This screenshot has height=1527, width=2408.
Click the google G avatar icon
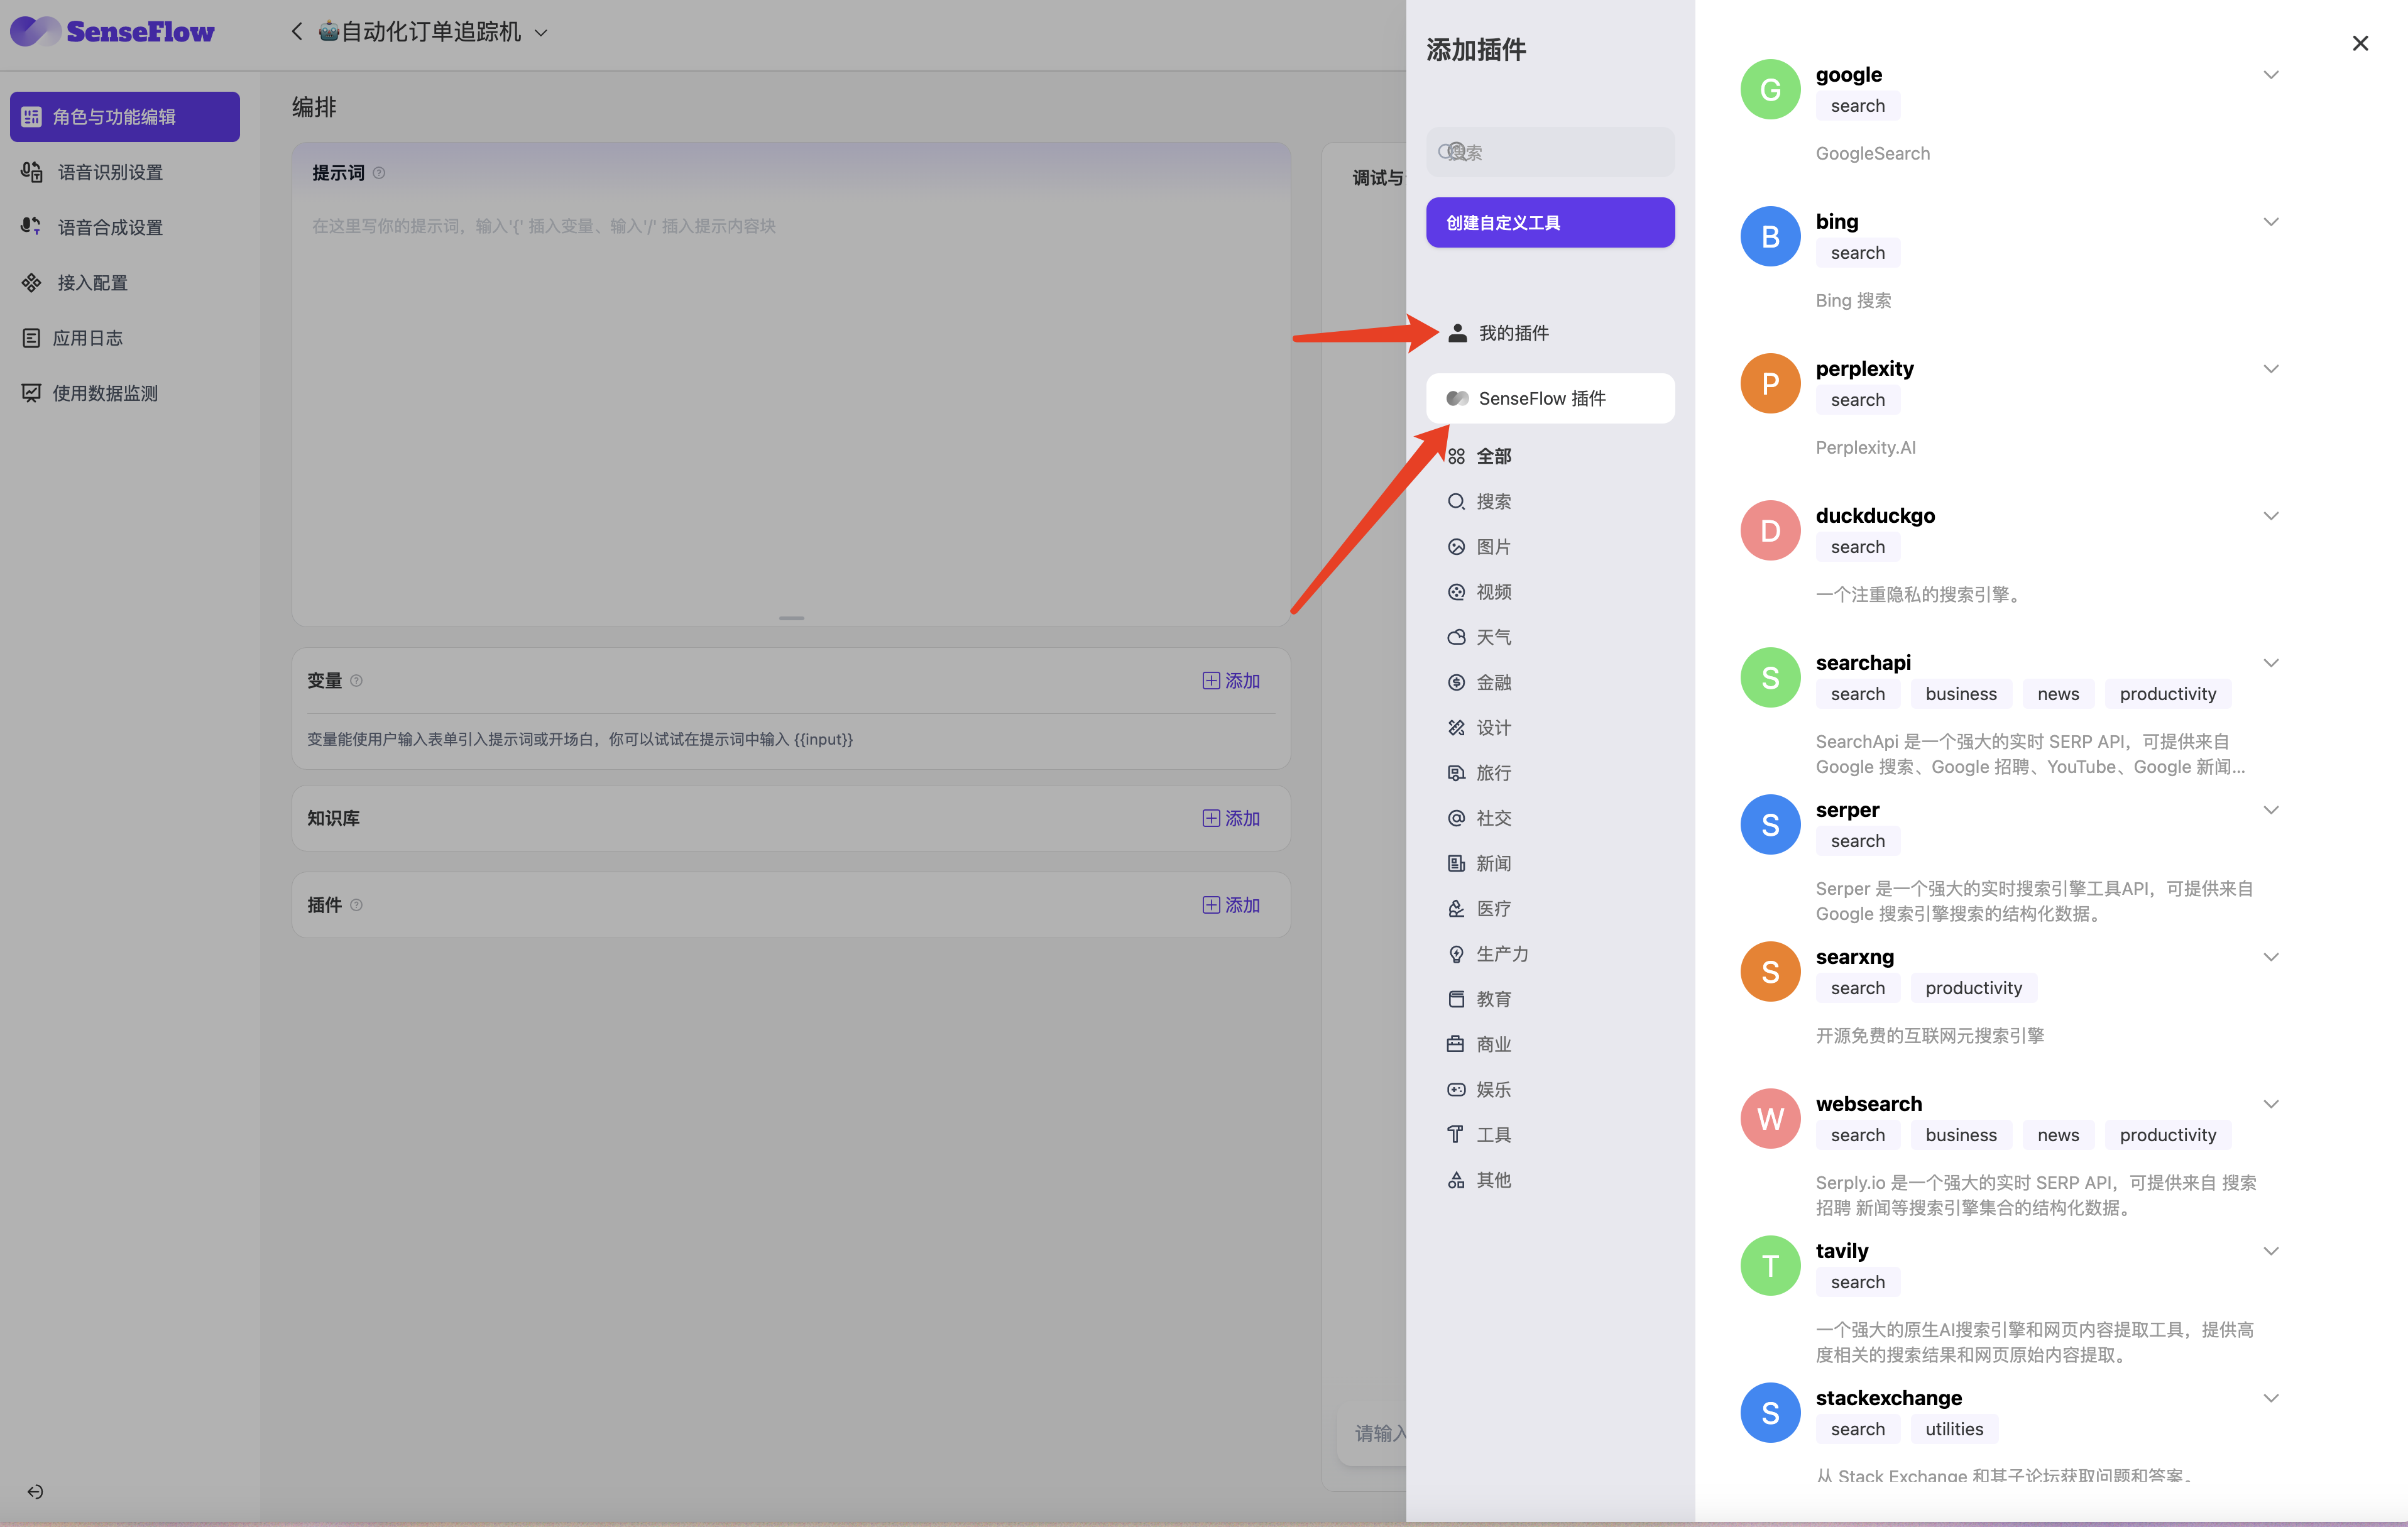pos(1770,89)
